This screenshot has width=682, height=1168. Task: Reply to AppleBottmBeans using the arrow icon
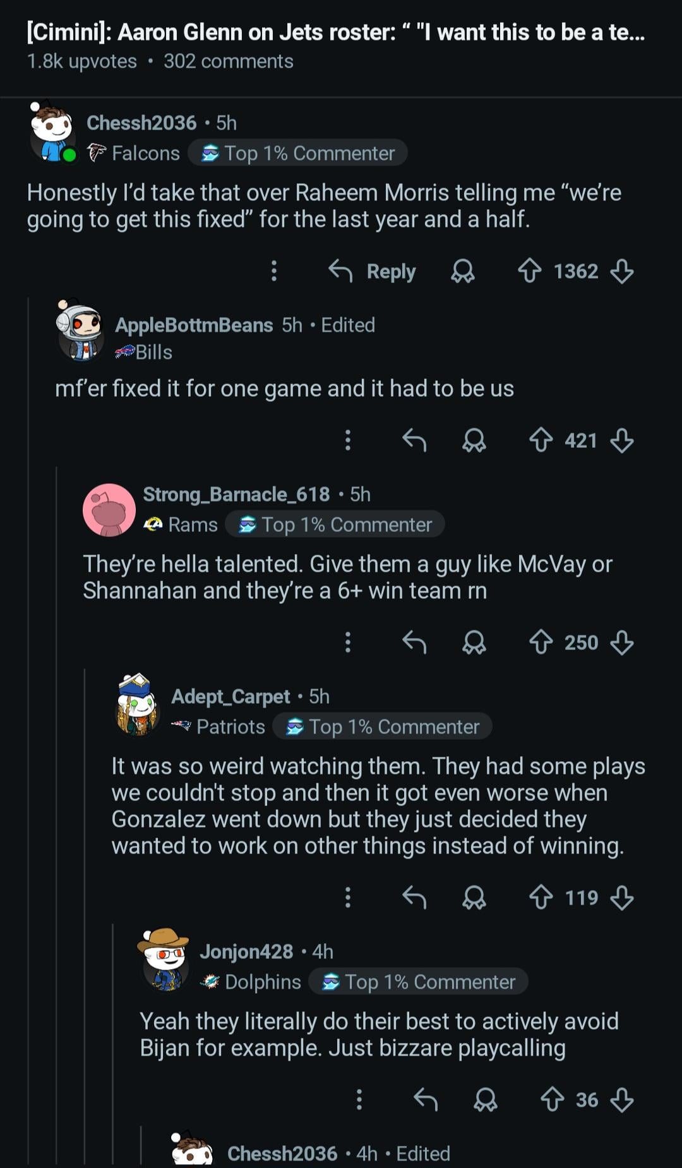click(x=414, y=440)
